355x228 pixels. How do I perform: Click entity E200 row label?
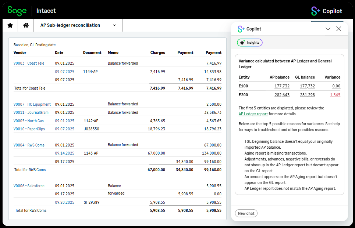[243, 95]
